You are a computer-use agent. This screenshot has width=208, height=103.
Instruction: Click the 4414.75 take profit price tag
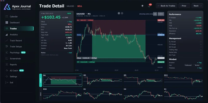coord(161,62)
